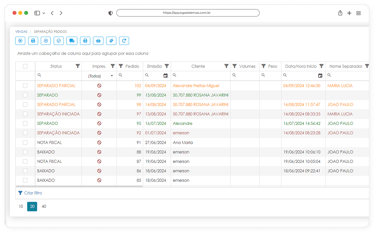Sort by the Status column header
Image resolution: width=376 pixels, height=234 pixels.
(x=56, y=66)
